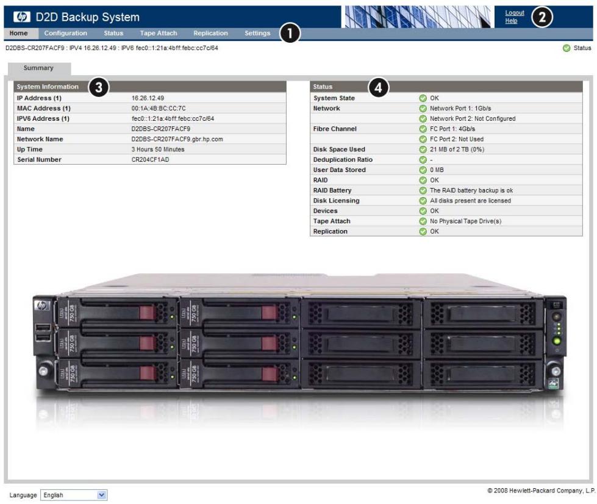This screenshot has height=504, width=597.
Task: Click 'FC Port 2: Not Used' text
Action: click(457, 140)
